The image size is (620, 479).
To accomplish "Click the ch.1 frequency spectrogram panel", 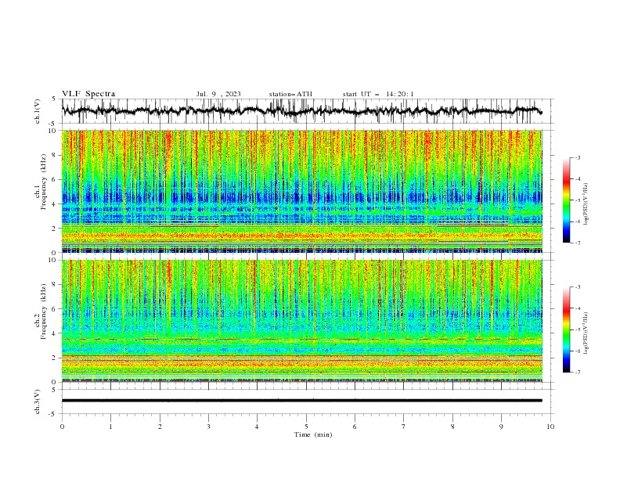I will (302, 191).
